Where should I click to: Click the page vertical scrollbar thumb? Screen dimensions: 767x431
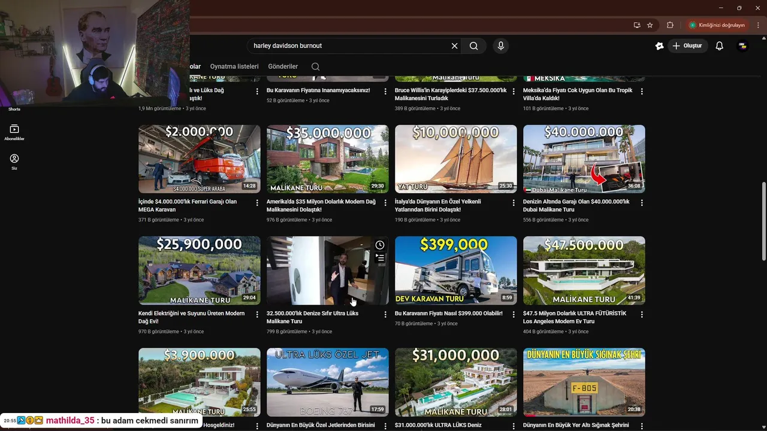pyautogui.click(x=763, y=221)
